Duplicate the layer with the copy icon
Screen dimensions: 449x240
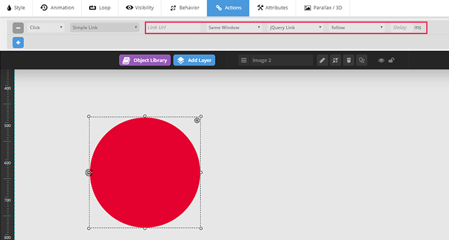[x=362, y=61]
